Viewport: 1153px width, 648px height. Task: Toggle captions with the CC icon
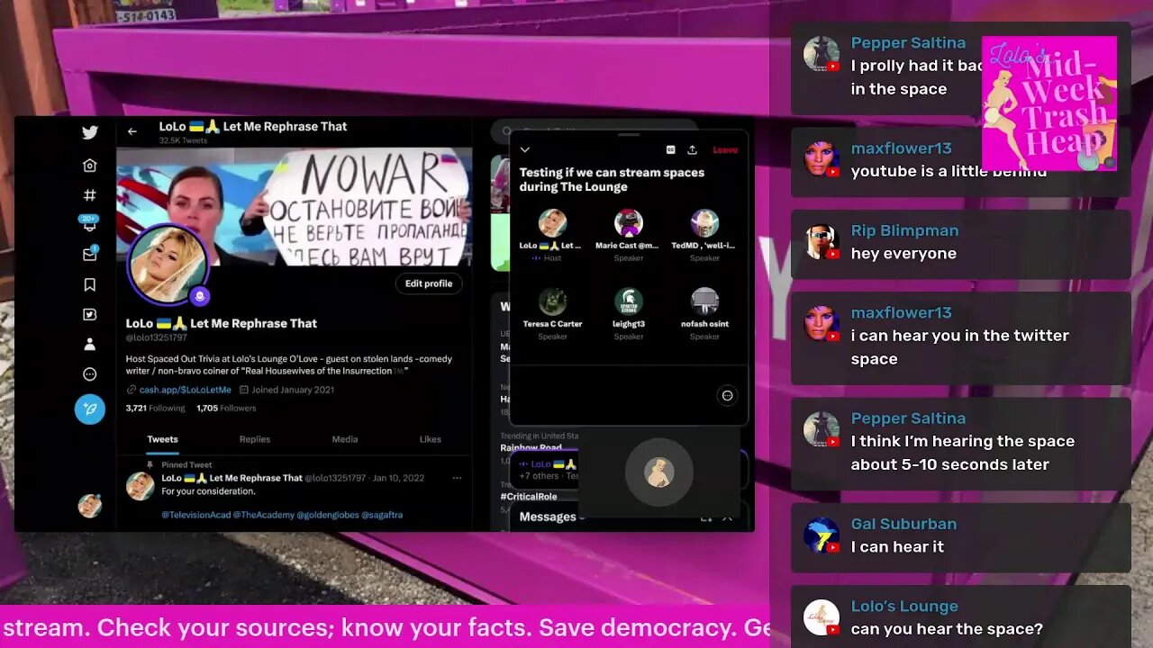pyautogui.click(x=670, y=150)
